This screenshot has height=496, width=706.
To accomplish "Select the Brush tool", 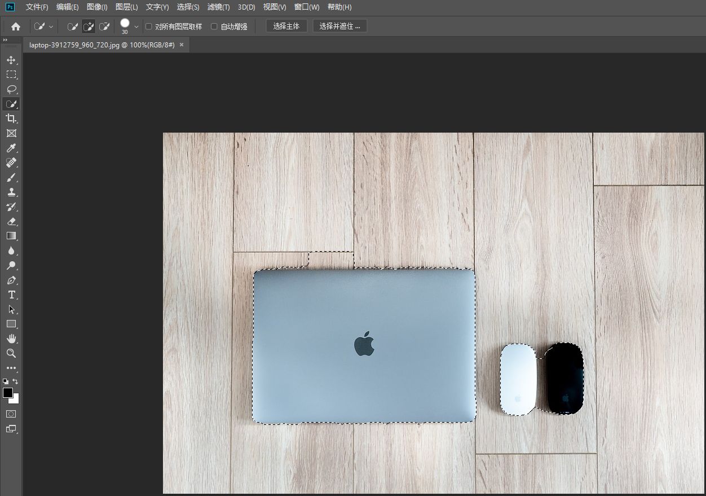I will click(x=11, y=177).
